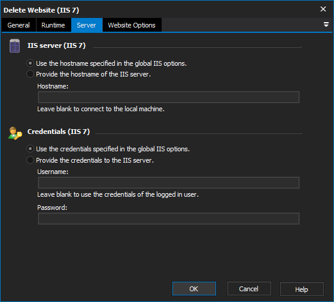The height and width of the screenshot is (302, 334).
Task: Click the Credentials user-with-key icon
Action: click(x=15, y=133)
